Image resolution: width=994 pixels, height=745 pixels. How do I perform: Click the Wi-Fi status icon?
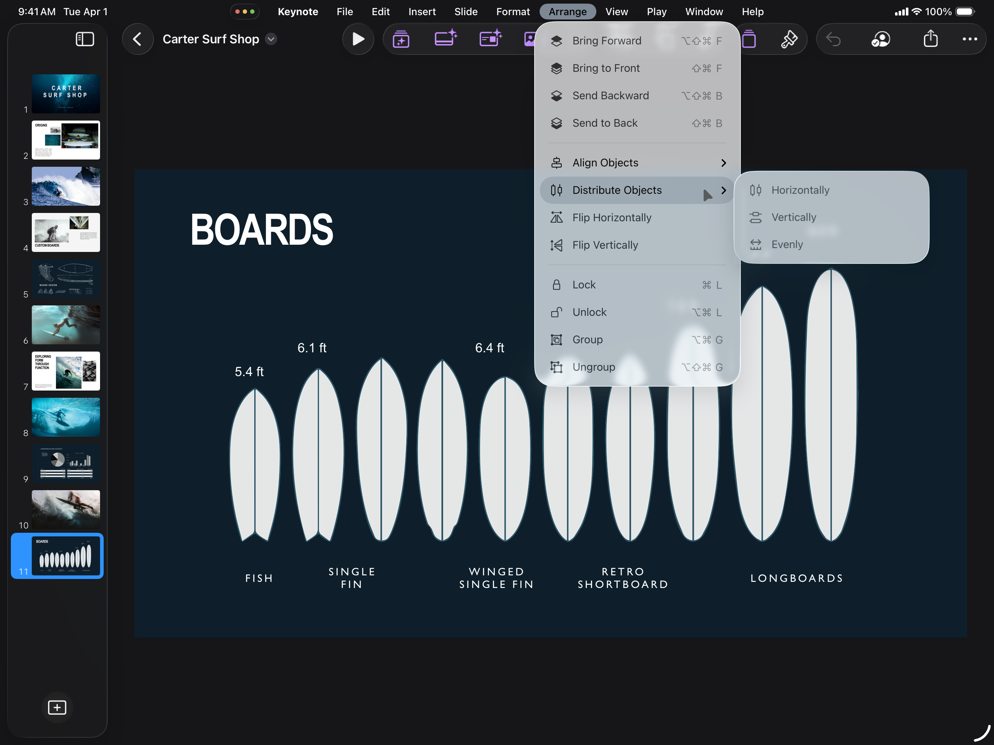917,12
